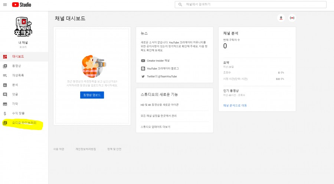The image size is (334, 184).
Task: Click the cameraman illustration
Action: coord(93,66)
